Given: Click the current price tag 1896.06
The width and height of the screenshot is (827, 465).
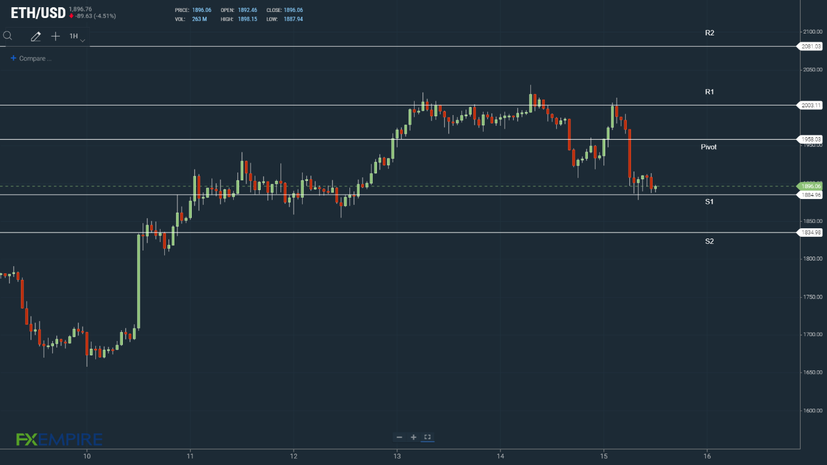Looking at the screenshot, I should [x=810, y=186].
